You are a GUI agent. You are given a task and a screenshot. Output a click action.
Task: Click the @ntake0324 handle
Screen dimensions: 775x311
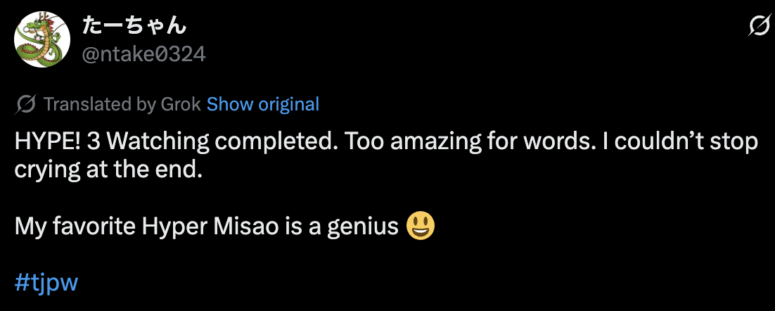click(x=144, y=53)
